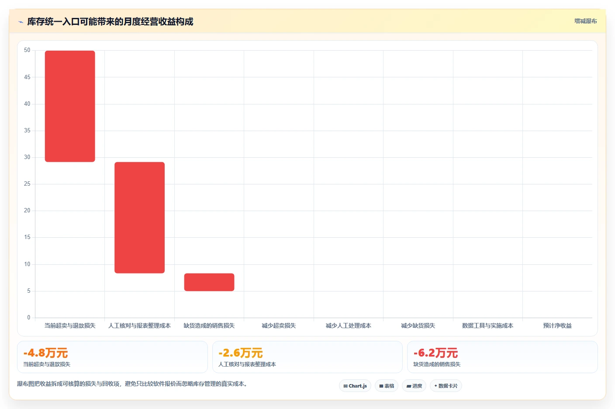Click the red bar for 当前超卖与退款损失
This screenshot has width=615, height=409.
[70, 106]
